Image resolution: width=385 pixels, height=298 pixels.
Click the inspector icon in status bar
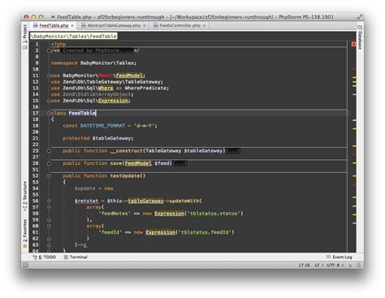(x=359, y=266)
